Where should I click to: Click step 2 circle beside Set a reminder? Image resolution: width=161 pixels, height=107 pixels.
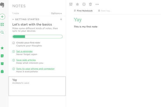pyautogui.click(x=14, y=52)
